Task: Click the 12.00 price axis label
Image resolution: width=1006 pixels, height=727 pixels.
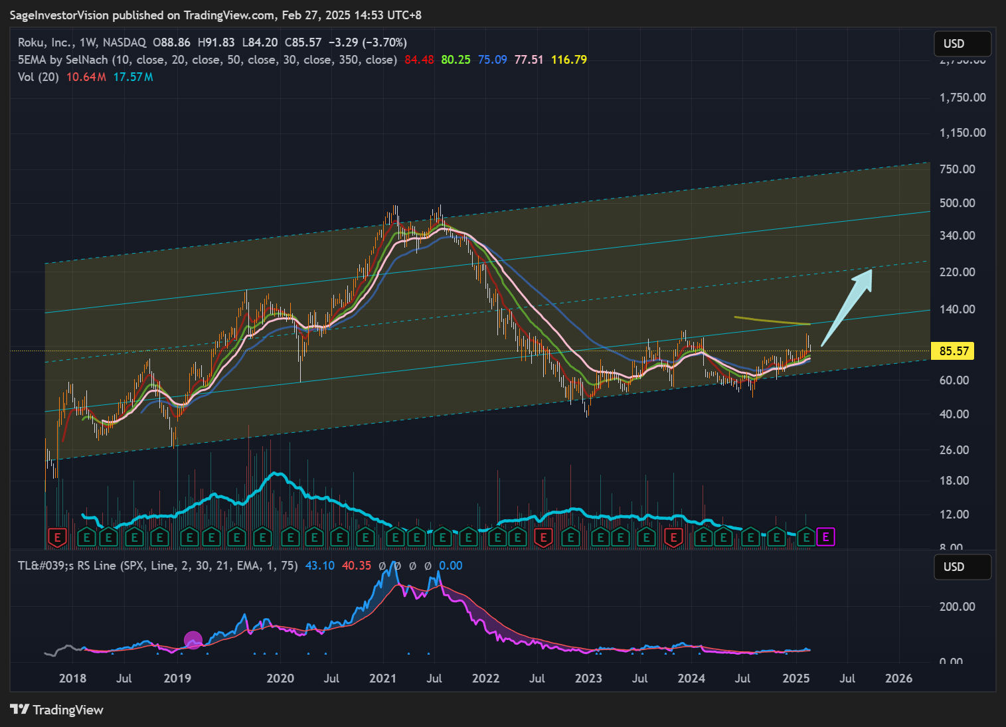Action: [954, 515]
